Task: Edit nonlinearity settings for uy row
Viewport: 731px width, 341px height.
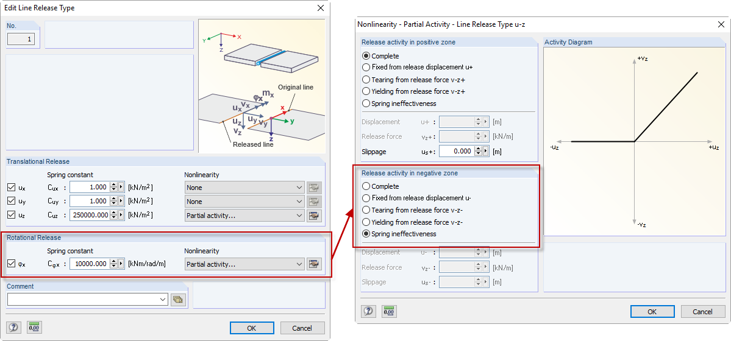Action: click(x=314, y=202)
